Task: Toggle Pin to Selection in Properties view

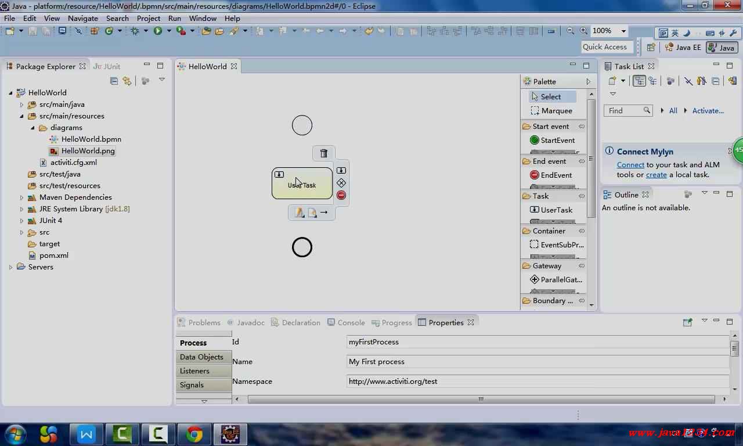Action: 688,322
